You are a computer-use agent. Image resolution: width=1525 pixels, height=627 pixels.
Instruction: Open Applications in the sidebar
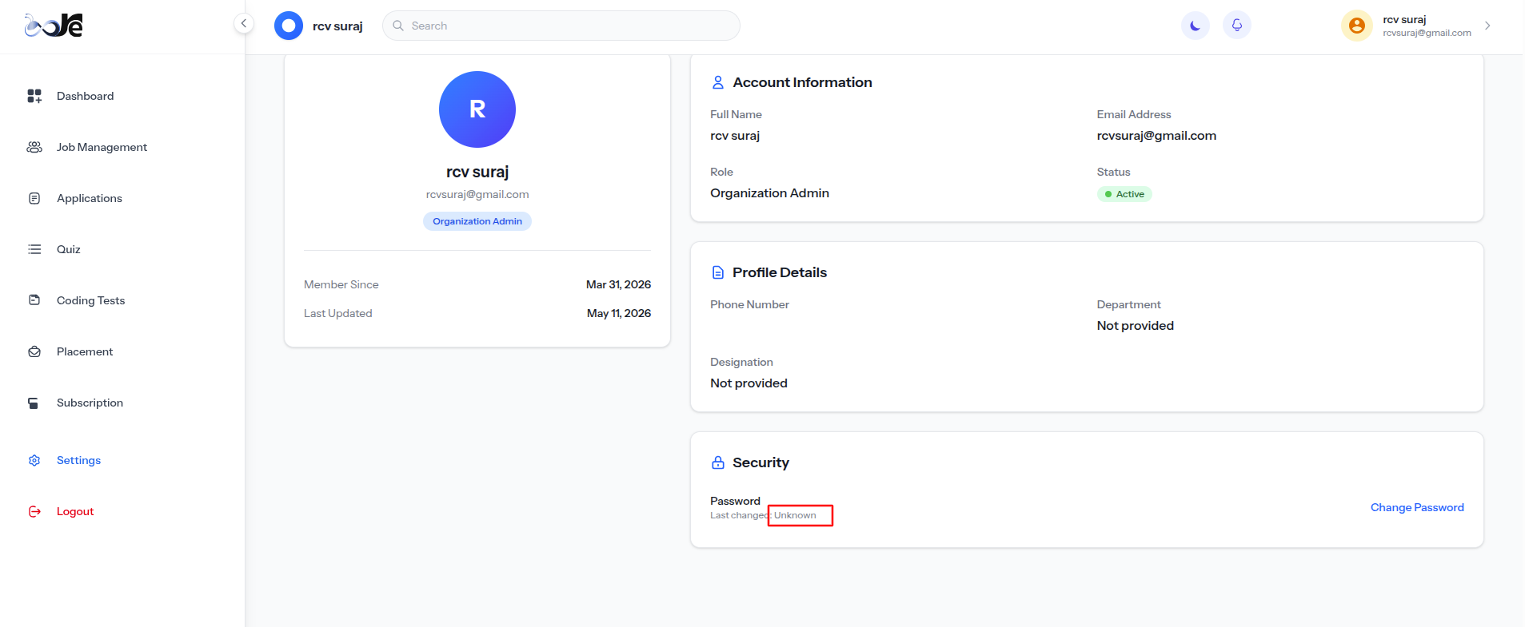90,198
